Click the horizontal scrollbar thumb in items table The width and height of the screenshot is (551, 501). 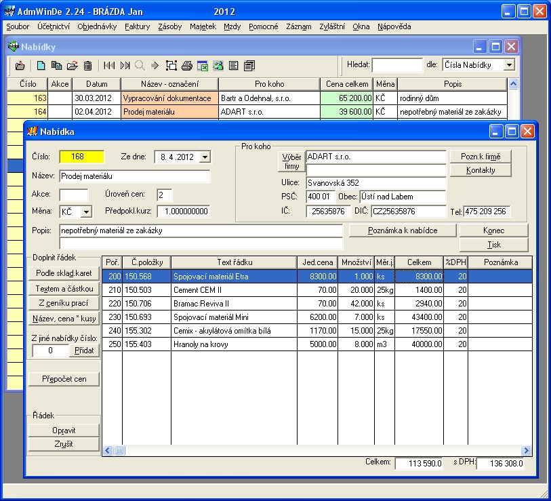click(x=119, y=450)
